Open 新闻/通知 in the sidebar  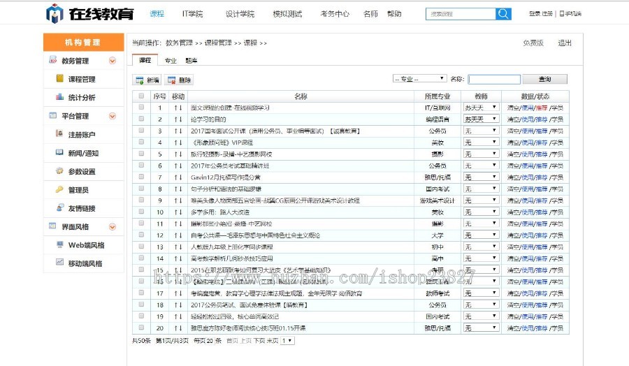click(x=82, y=153)
